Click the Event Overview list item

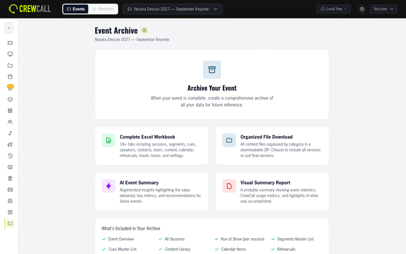click(121, 239)
